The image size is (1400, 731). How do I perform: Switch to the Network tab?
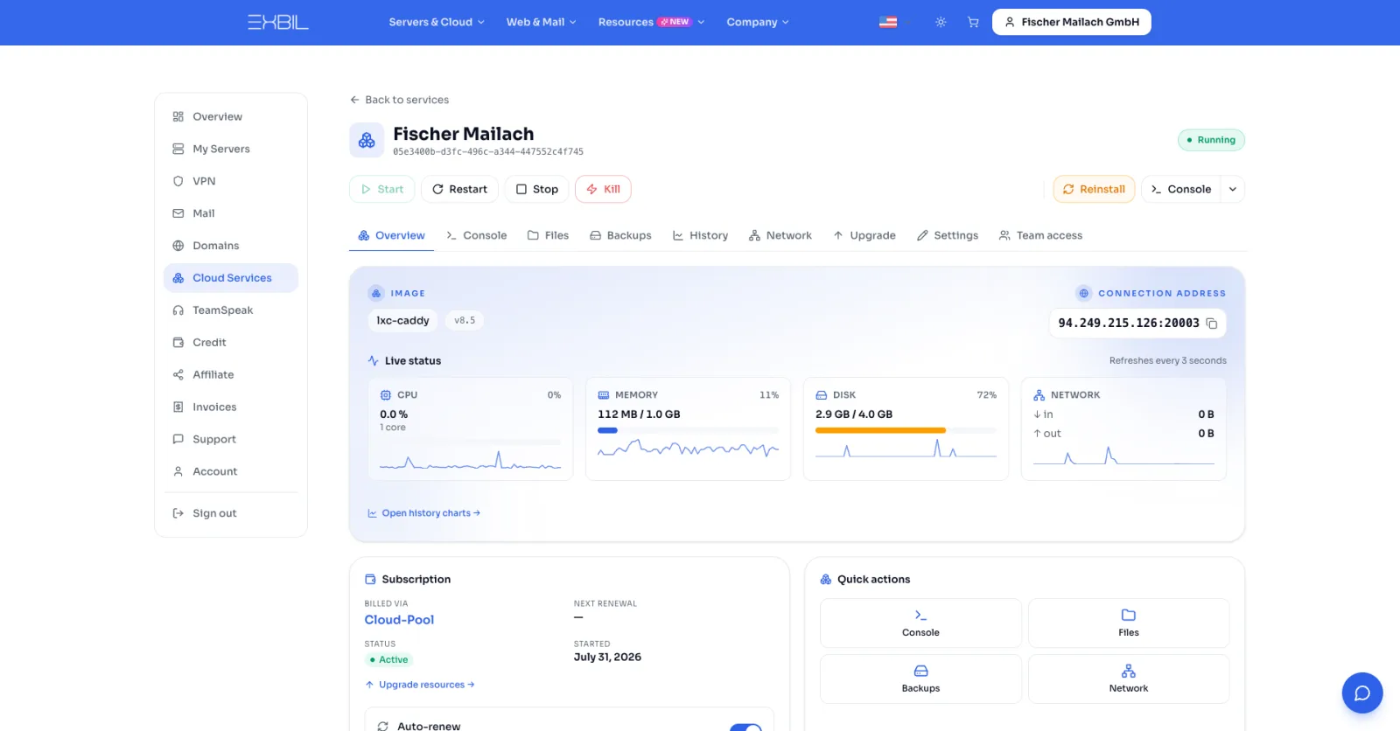[780, 235]
